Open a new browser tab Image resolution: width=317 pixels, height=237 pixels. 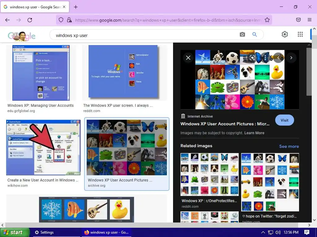[x=76, y=7]
